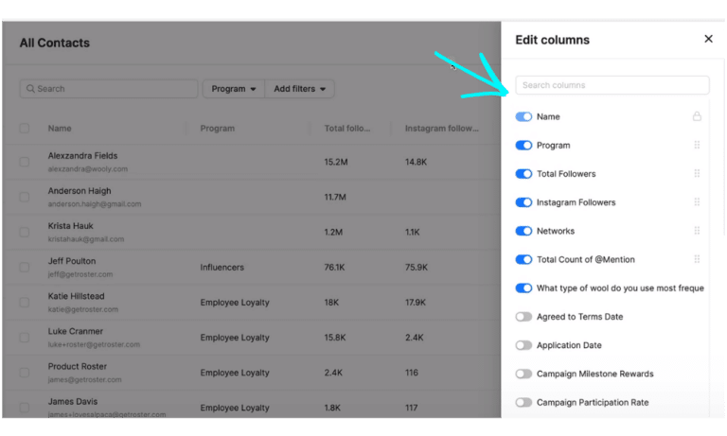Open the Program filter dropdown
The width and height of the screenshot is (727, 436).
pos(234,89)
